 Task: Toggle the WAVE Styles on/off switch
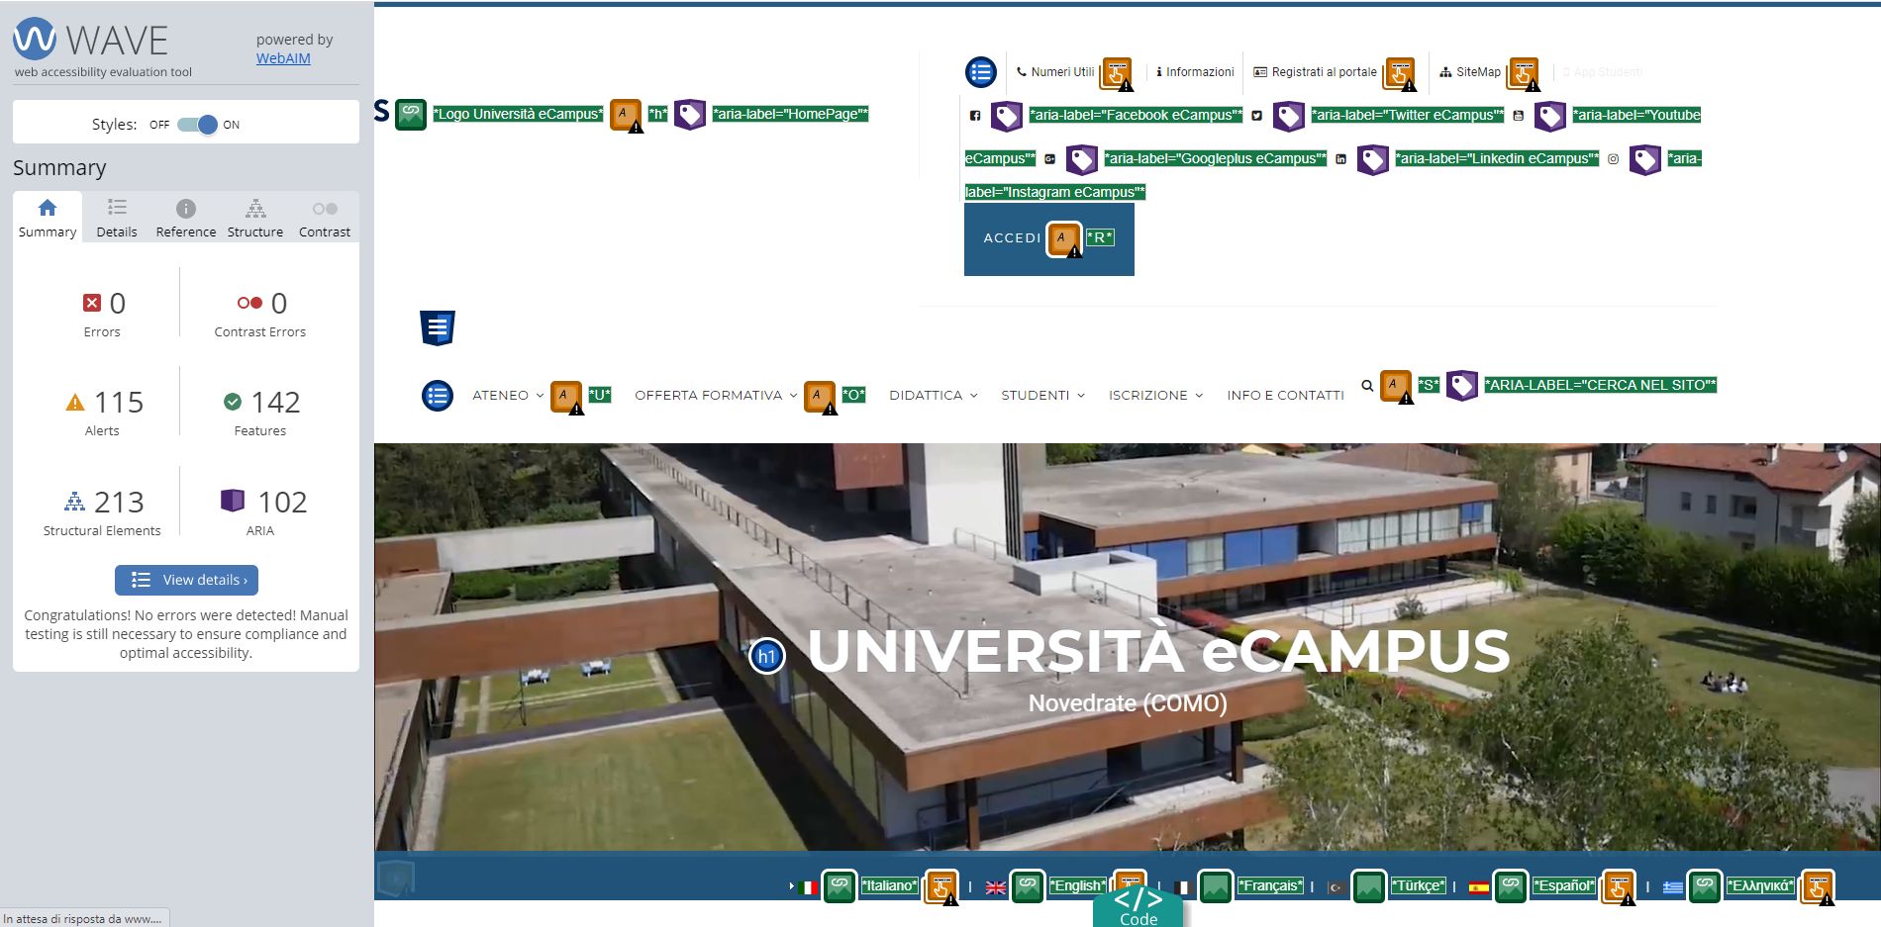coord(197,125)
